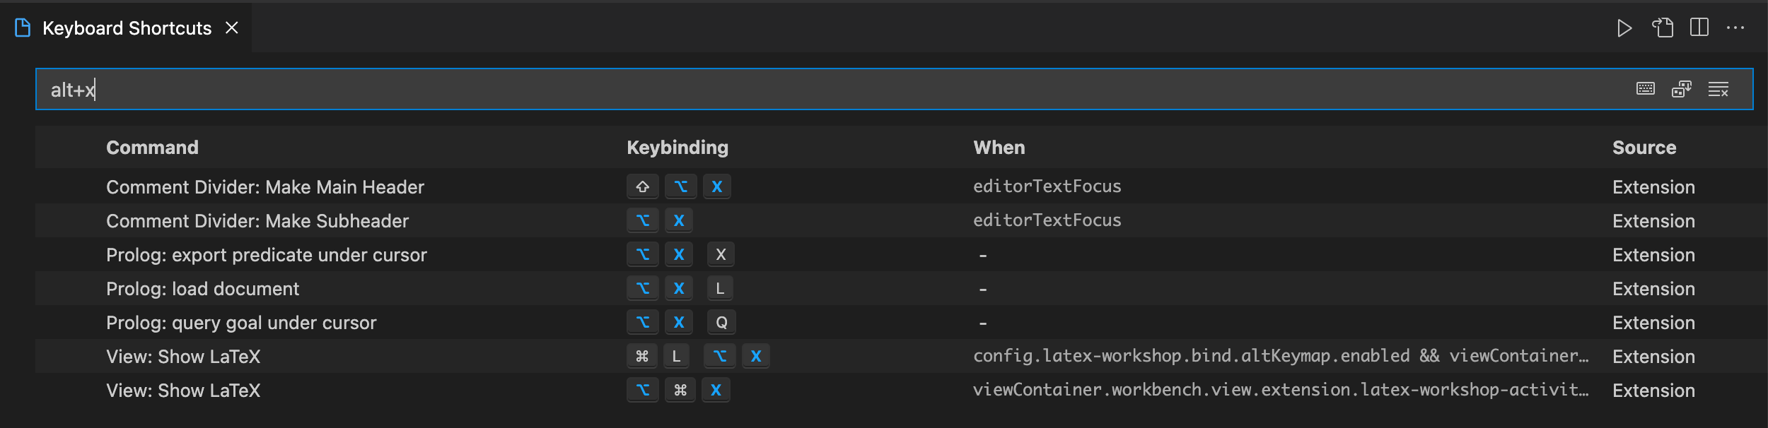The width and height of the screenshot is (1768, 428).
Task: Click the Clear Keybindings Search Input icon
Action: click(x=1718, y=89)
